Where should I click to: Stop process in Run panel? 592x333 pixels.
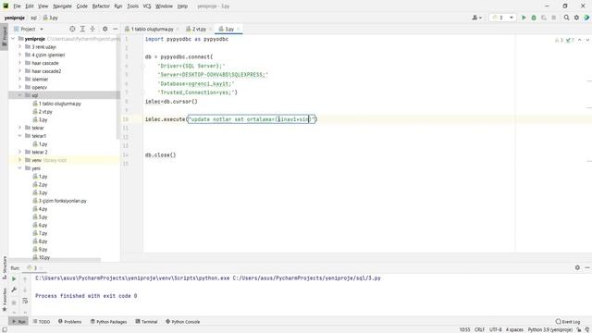click(x=14, y=302)
